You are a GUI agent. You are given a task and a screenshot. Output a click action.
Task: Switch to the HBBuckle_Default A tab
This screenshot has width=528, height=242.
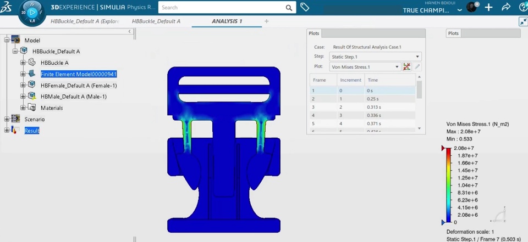(156, 21)
